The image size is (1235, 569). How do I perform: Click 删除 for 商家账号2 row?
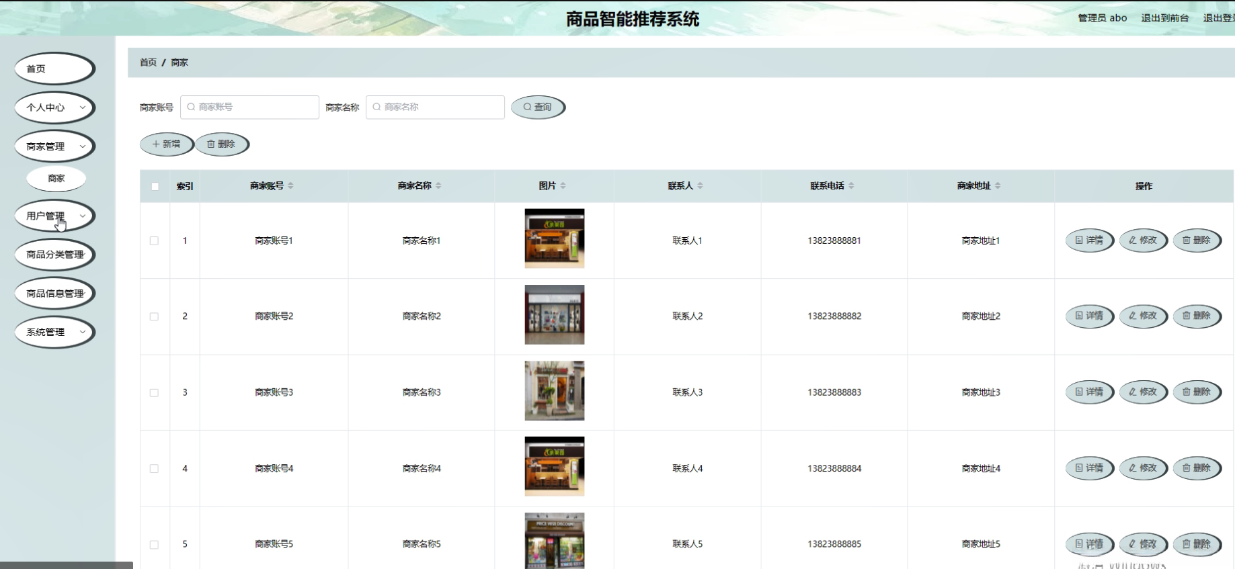(1197, 316)
